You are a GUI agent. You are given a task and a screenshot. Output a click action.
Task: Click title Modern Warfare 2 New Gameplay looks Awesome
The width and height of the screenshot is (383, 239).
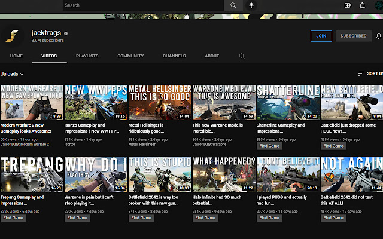[x=26, y=128]
